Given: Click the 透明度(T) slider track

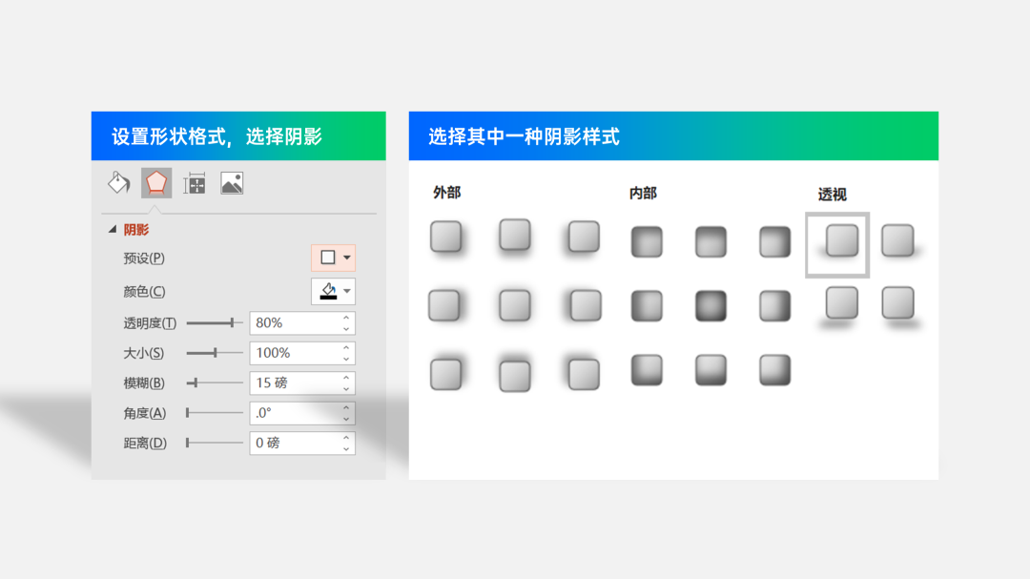Looking at the screenshot, I should (x=215, y=322).
